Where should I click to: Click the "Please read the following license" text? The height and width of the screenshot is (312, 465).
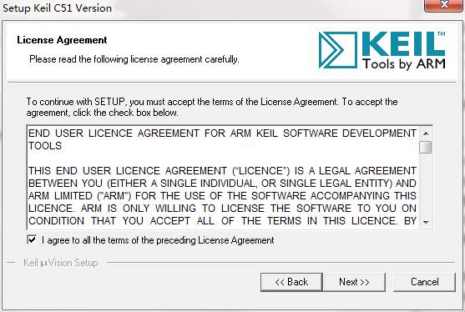(134, 59)
